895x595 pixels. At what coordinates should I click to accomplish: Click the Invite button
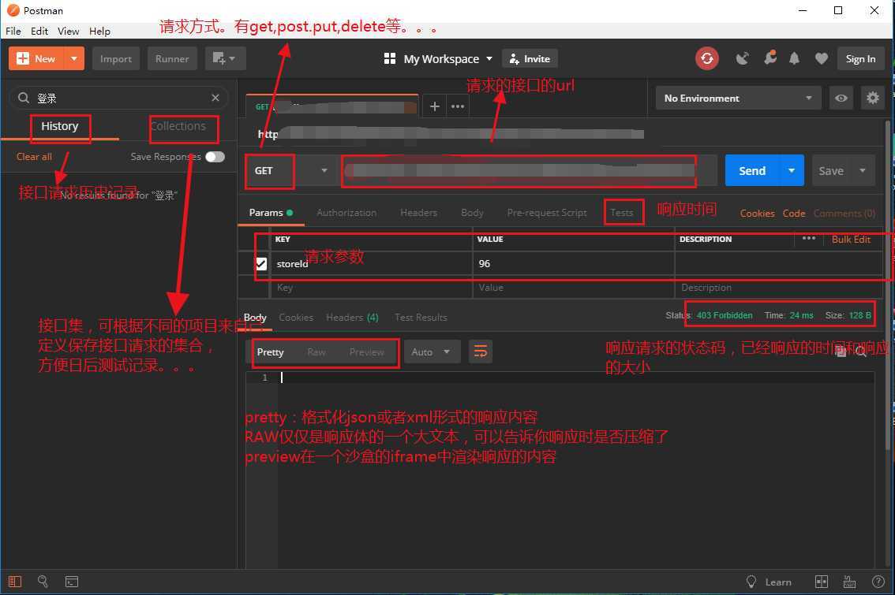click(x=530, y=58)
